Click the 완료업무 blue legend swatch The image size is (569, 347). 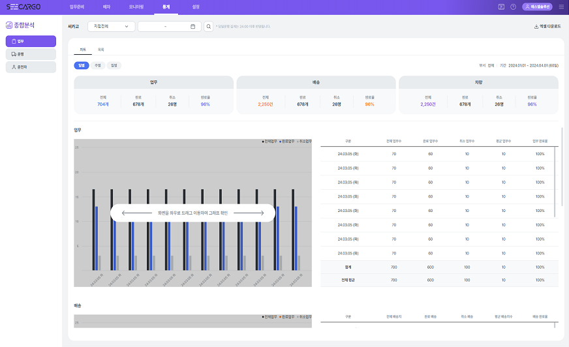coord(280,141)
